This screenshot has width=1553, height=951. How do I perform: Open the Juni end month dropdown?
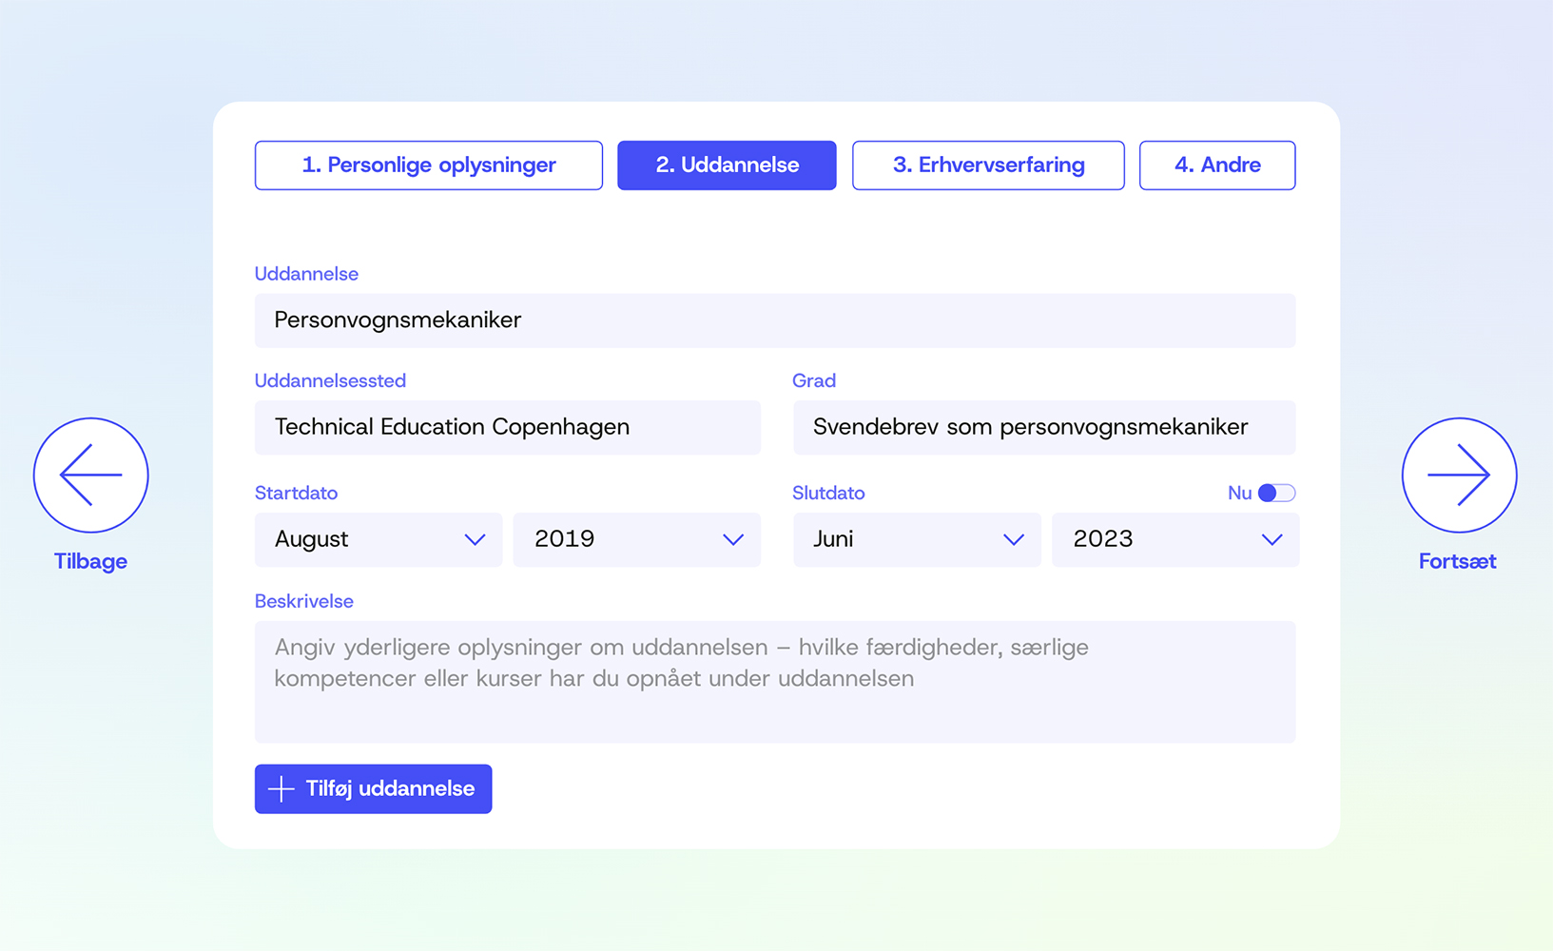pos(917,539)
